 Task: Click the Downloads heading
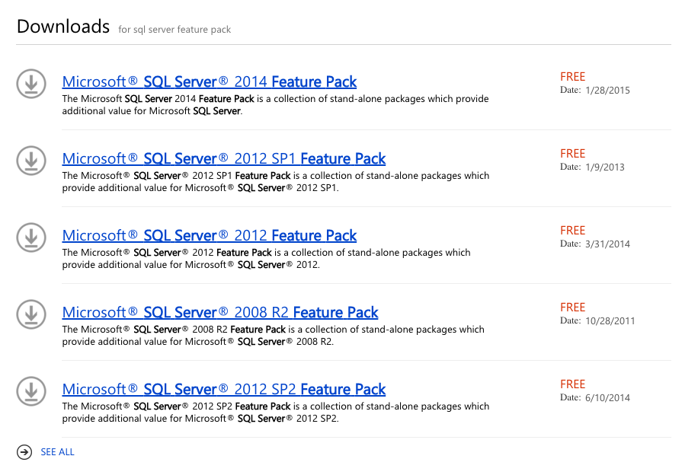pos(63,27)
